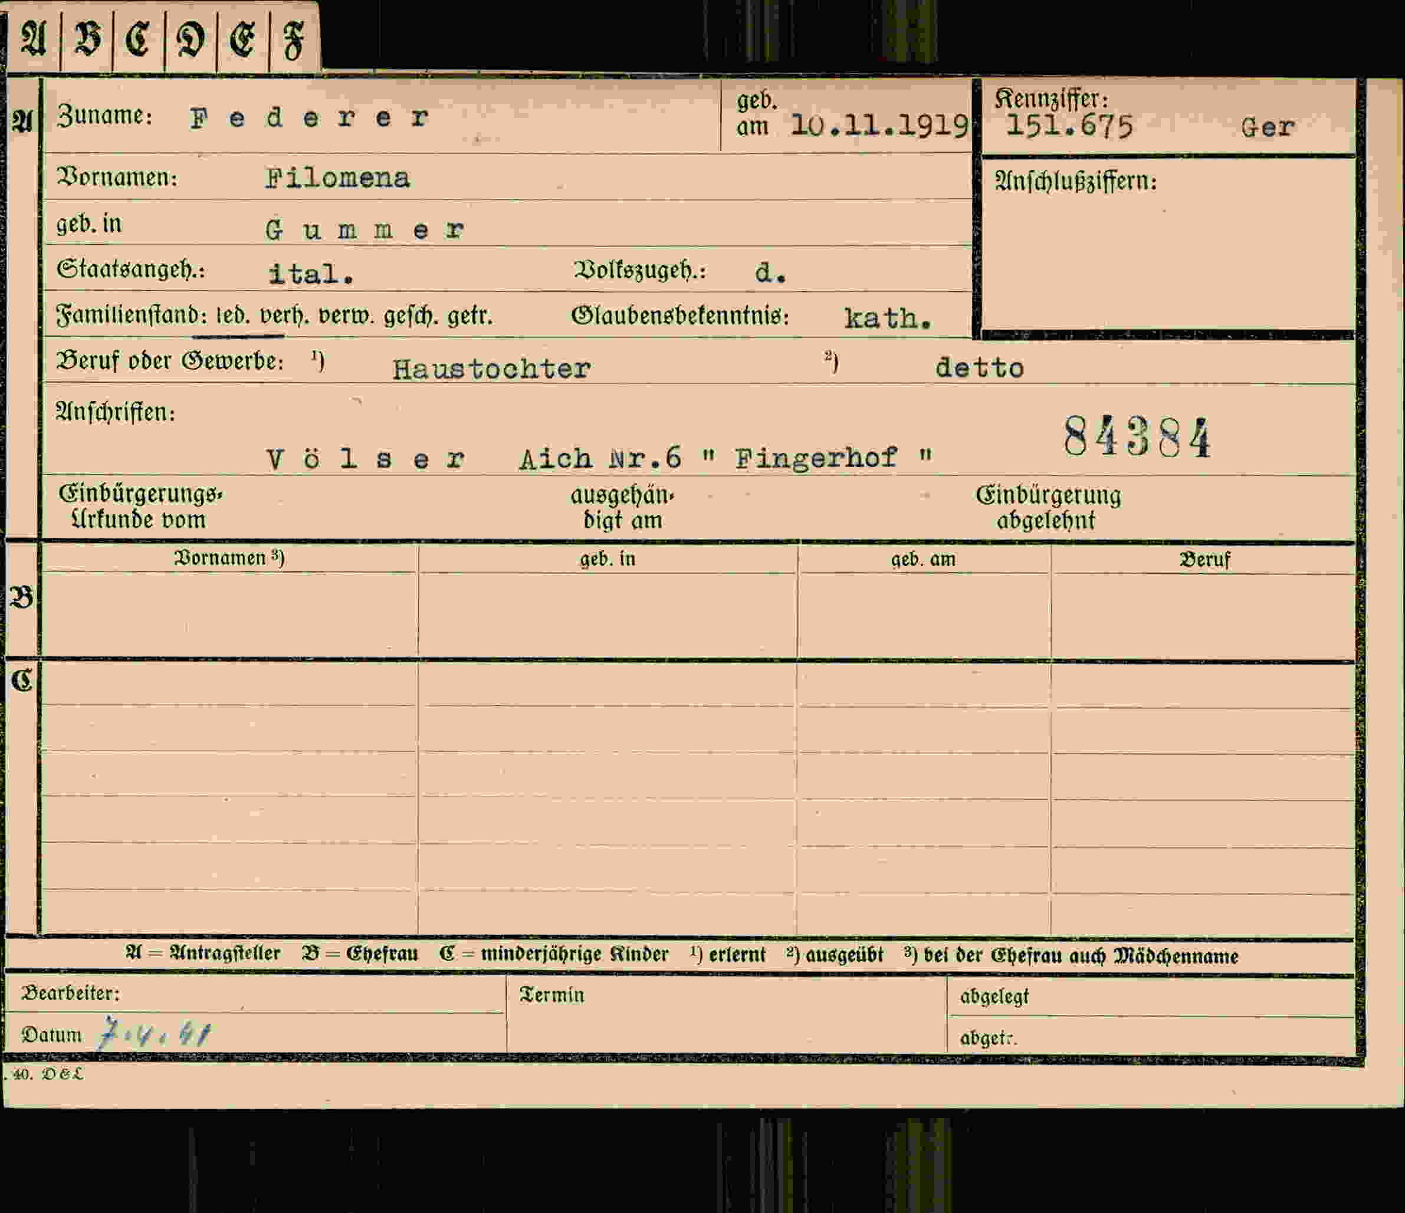Image resolution: width=1405 pixels, height=1213 pixels.
Task: Click the 'abgetr.' label
Action: [989, 1039]
